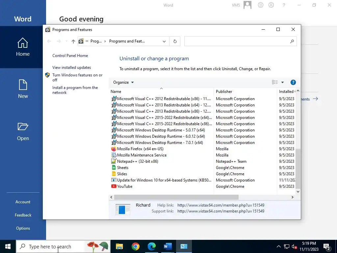Click the scroll right arrow of program list
Image resolution: width=337 pixels, height=253 pixels.
[x=292, y=197]
